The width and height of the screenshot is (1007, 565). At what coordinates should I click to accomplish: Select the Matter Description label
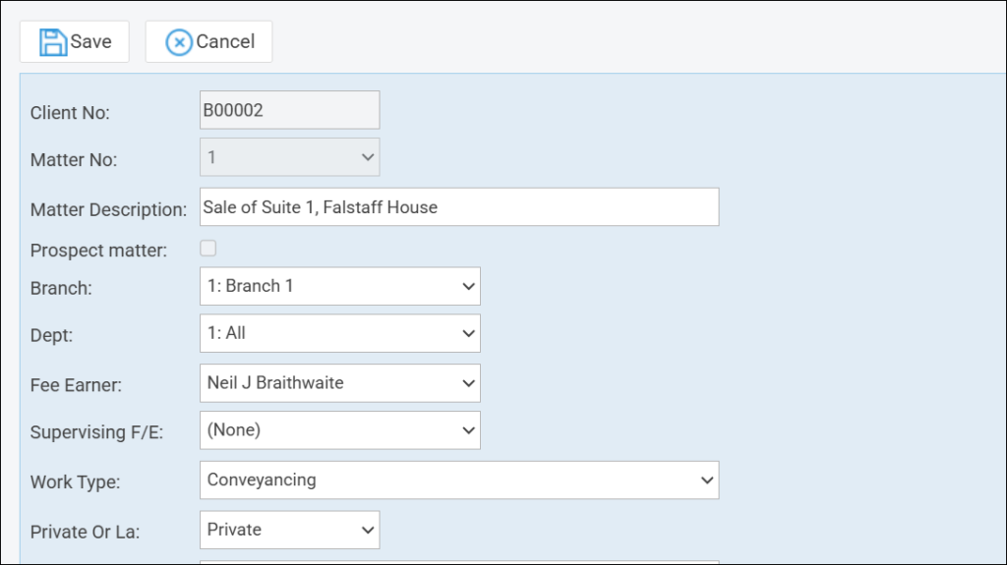[x=108, y=210]
